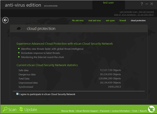This screenshot has height=114, width=157.
Task: Click the Total Data label
Action: tap(24, 79)
